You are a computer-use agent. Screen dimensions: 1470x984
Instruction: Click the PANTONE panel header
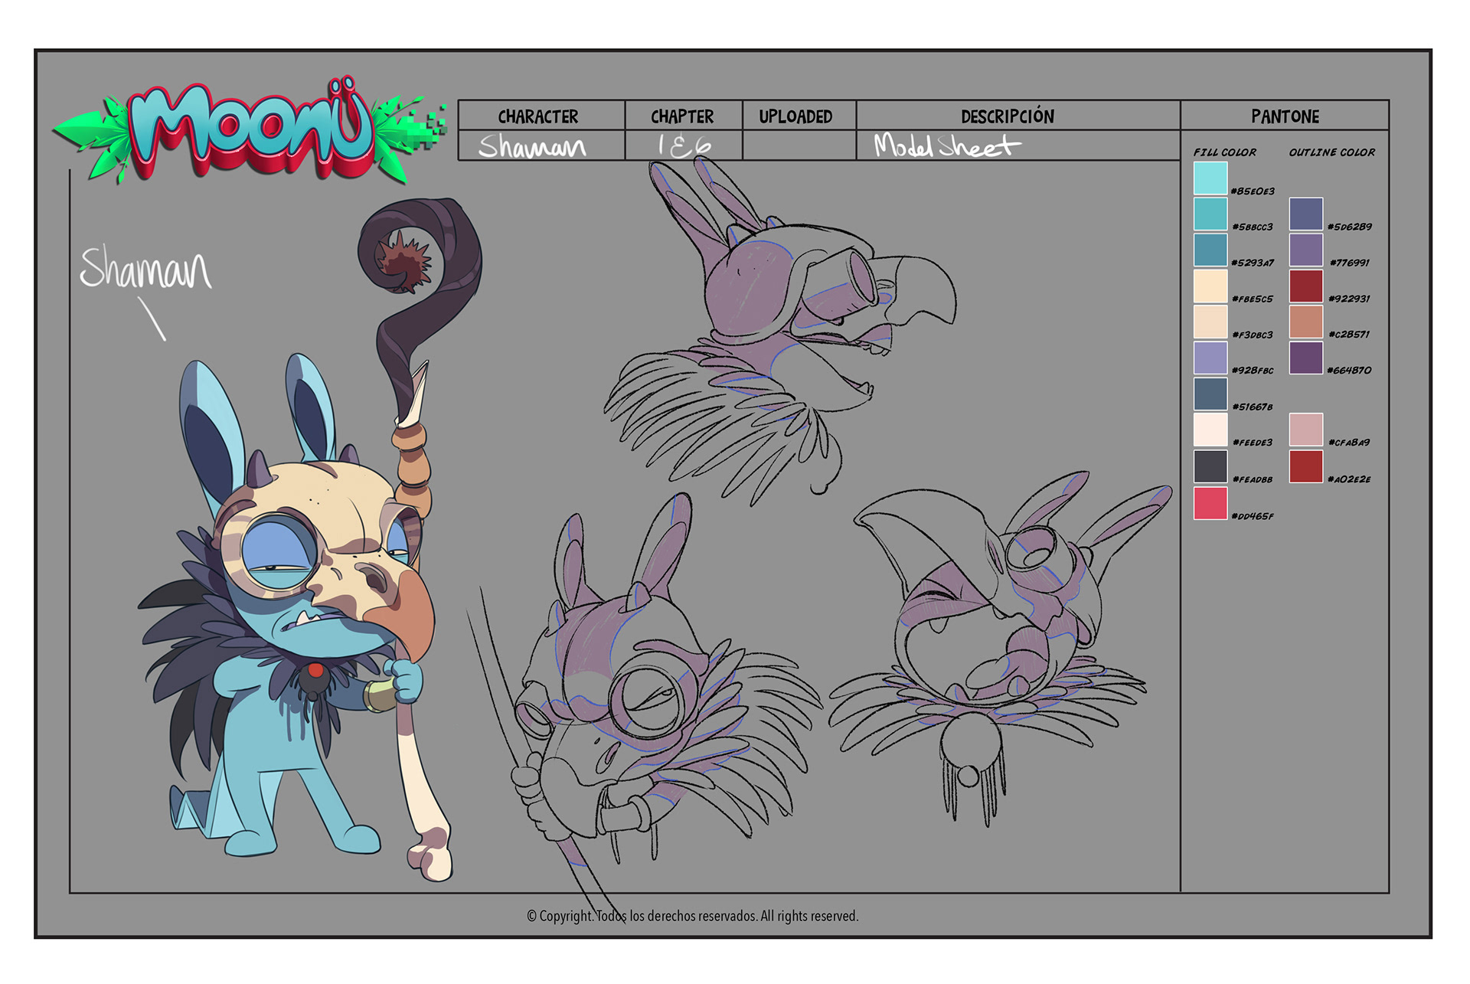point(1285,116)
